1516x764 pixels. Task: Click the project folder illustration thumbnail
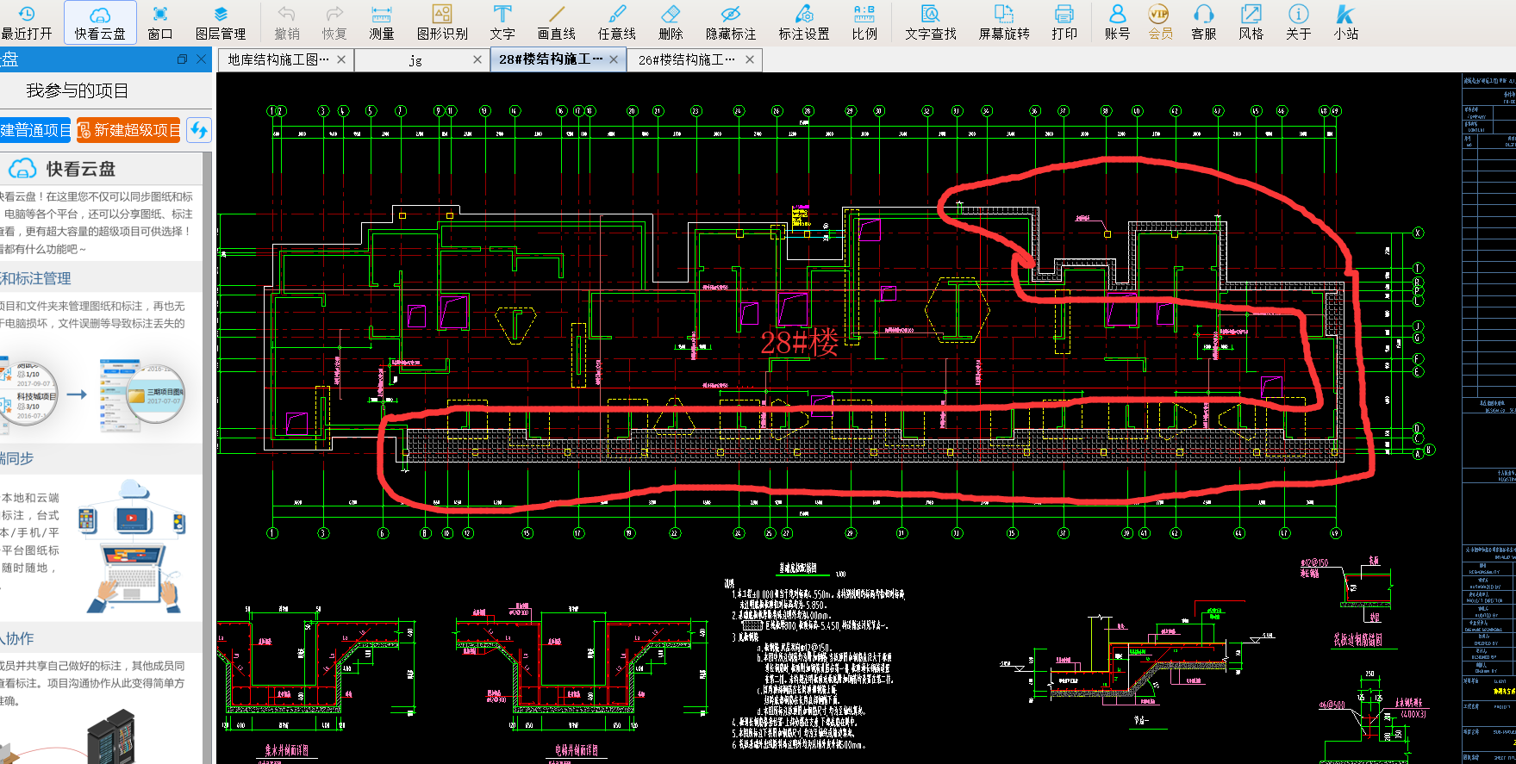[154, 393]
